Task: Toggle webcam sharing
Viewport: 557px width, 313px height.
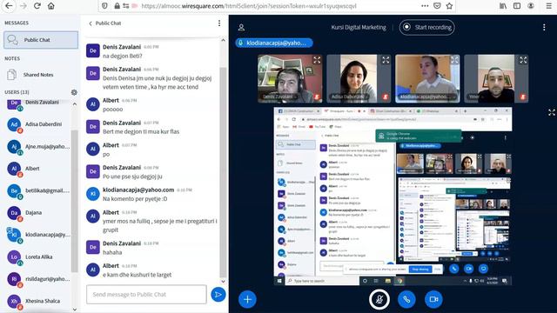Action: click(x=433, y=299)
